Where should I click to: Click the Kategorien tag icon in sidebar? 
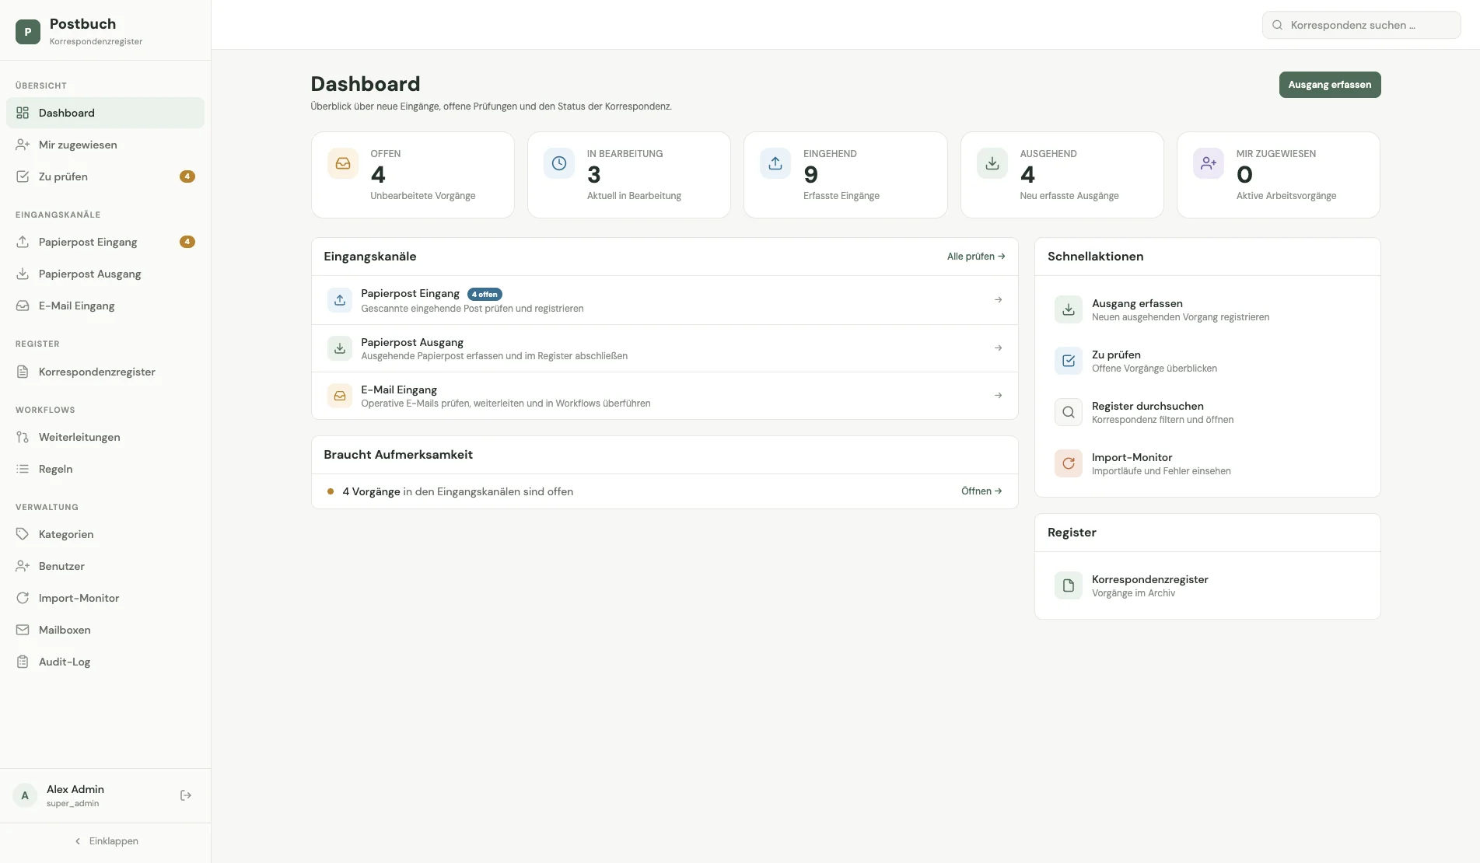click(x=23, y=534)
